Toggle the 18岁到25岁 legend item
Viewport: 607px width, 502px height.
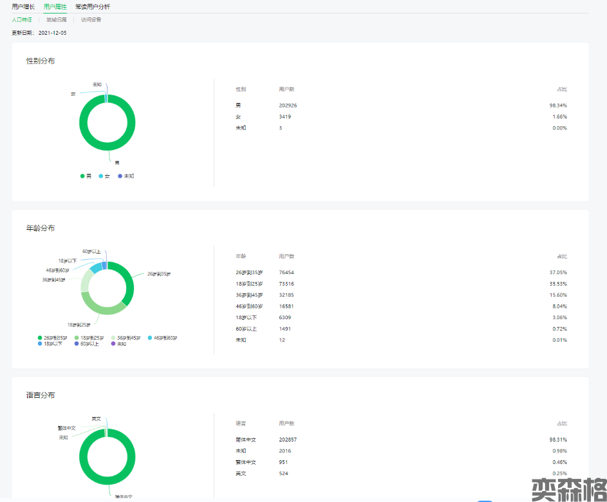coord(89,338)
